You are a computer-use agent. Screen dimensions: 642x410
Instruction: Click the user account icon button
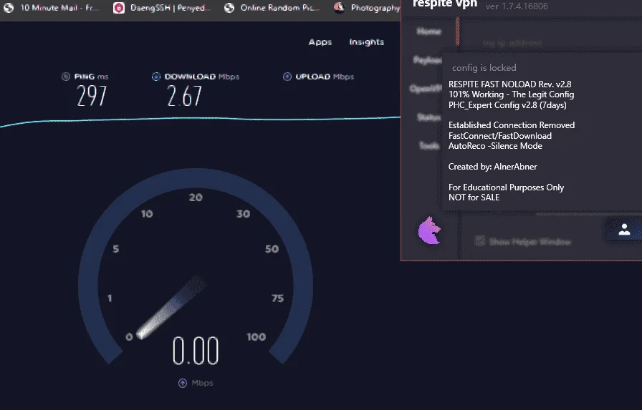(624, 230)
